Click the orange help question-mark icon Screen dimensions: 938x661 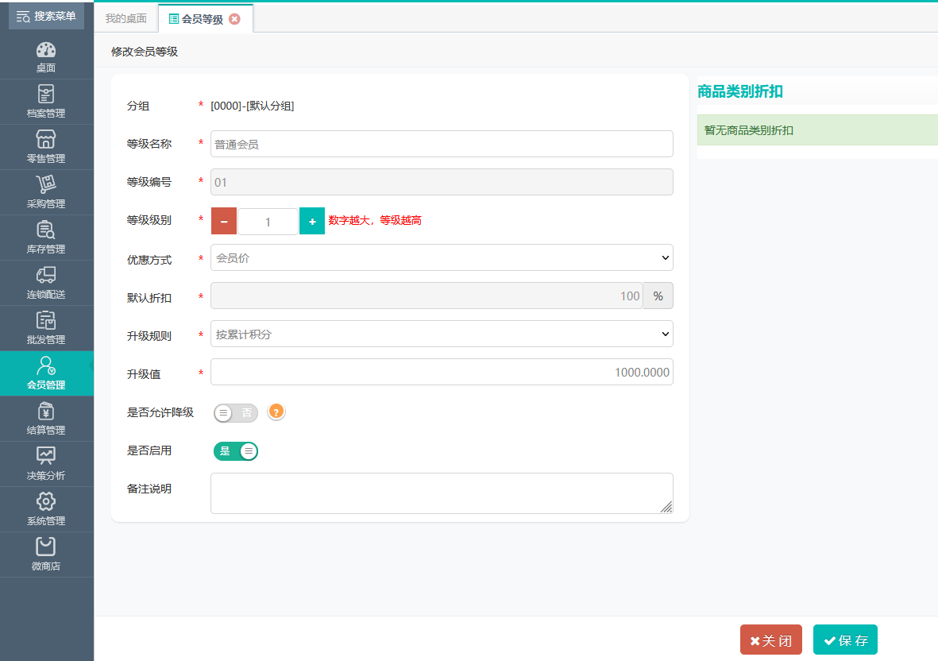click(276, 412)
